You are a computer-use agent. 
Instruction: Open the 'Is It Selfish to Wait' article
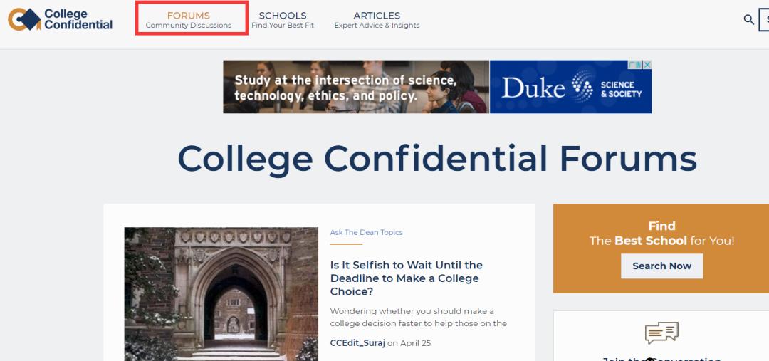tap(407, 278)
